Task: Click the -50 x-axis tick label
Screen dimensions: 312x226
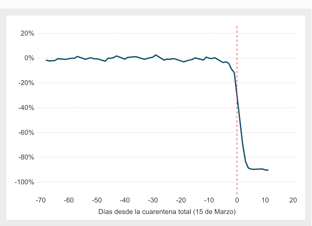Action: coord(96,200)
